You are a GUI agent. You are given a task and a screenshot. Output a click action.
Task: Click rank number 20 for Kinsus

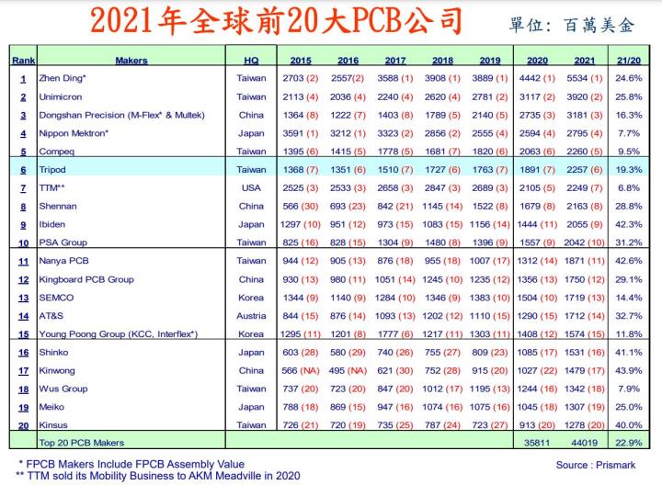coord(23,425)
